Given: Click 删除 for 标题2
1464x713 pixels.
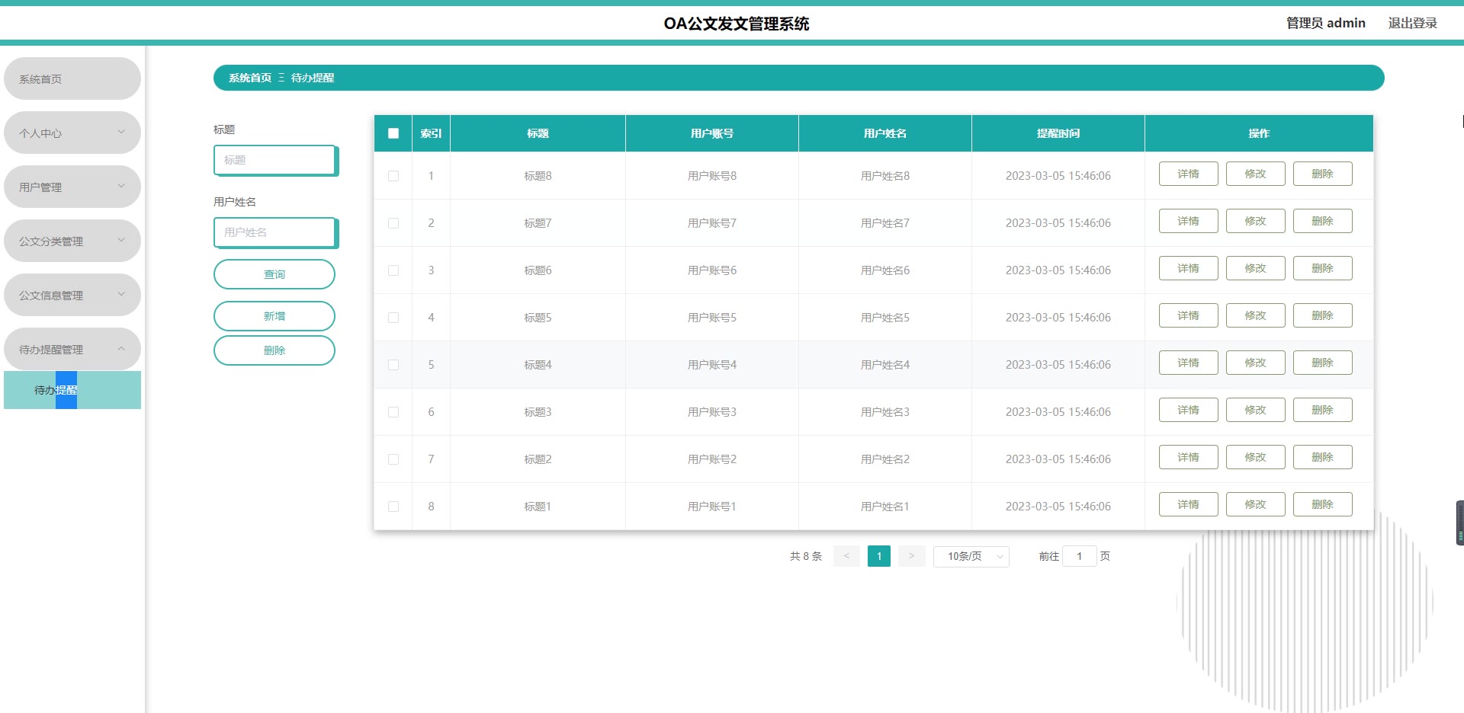Looking at the screenshot, I should 1322,457.
